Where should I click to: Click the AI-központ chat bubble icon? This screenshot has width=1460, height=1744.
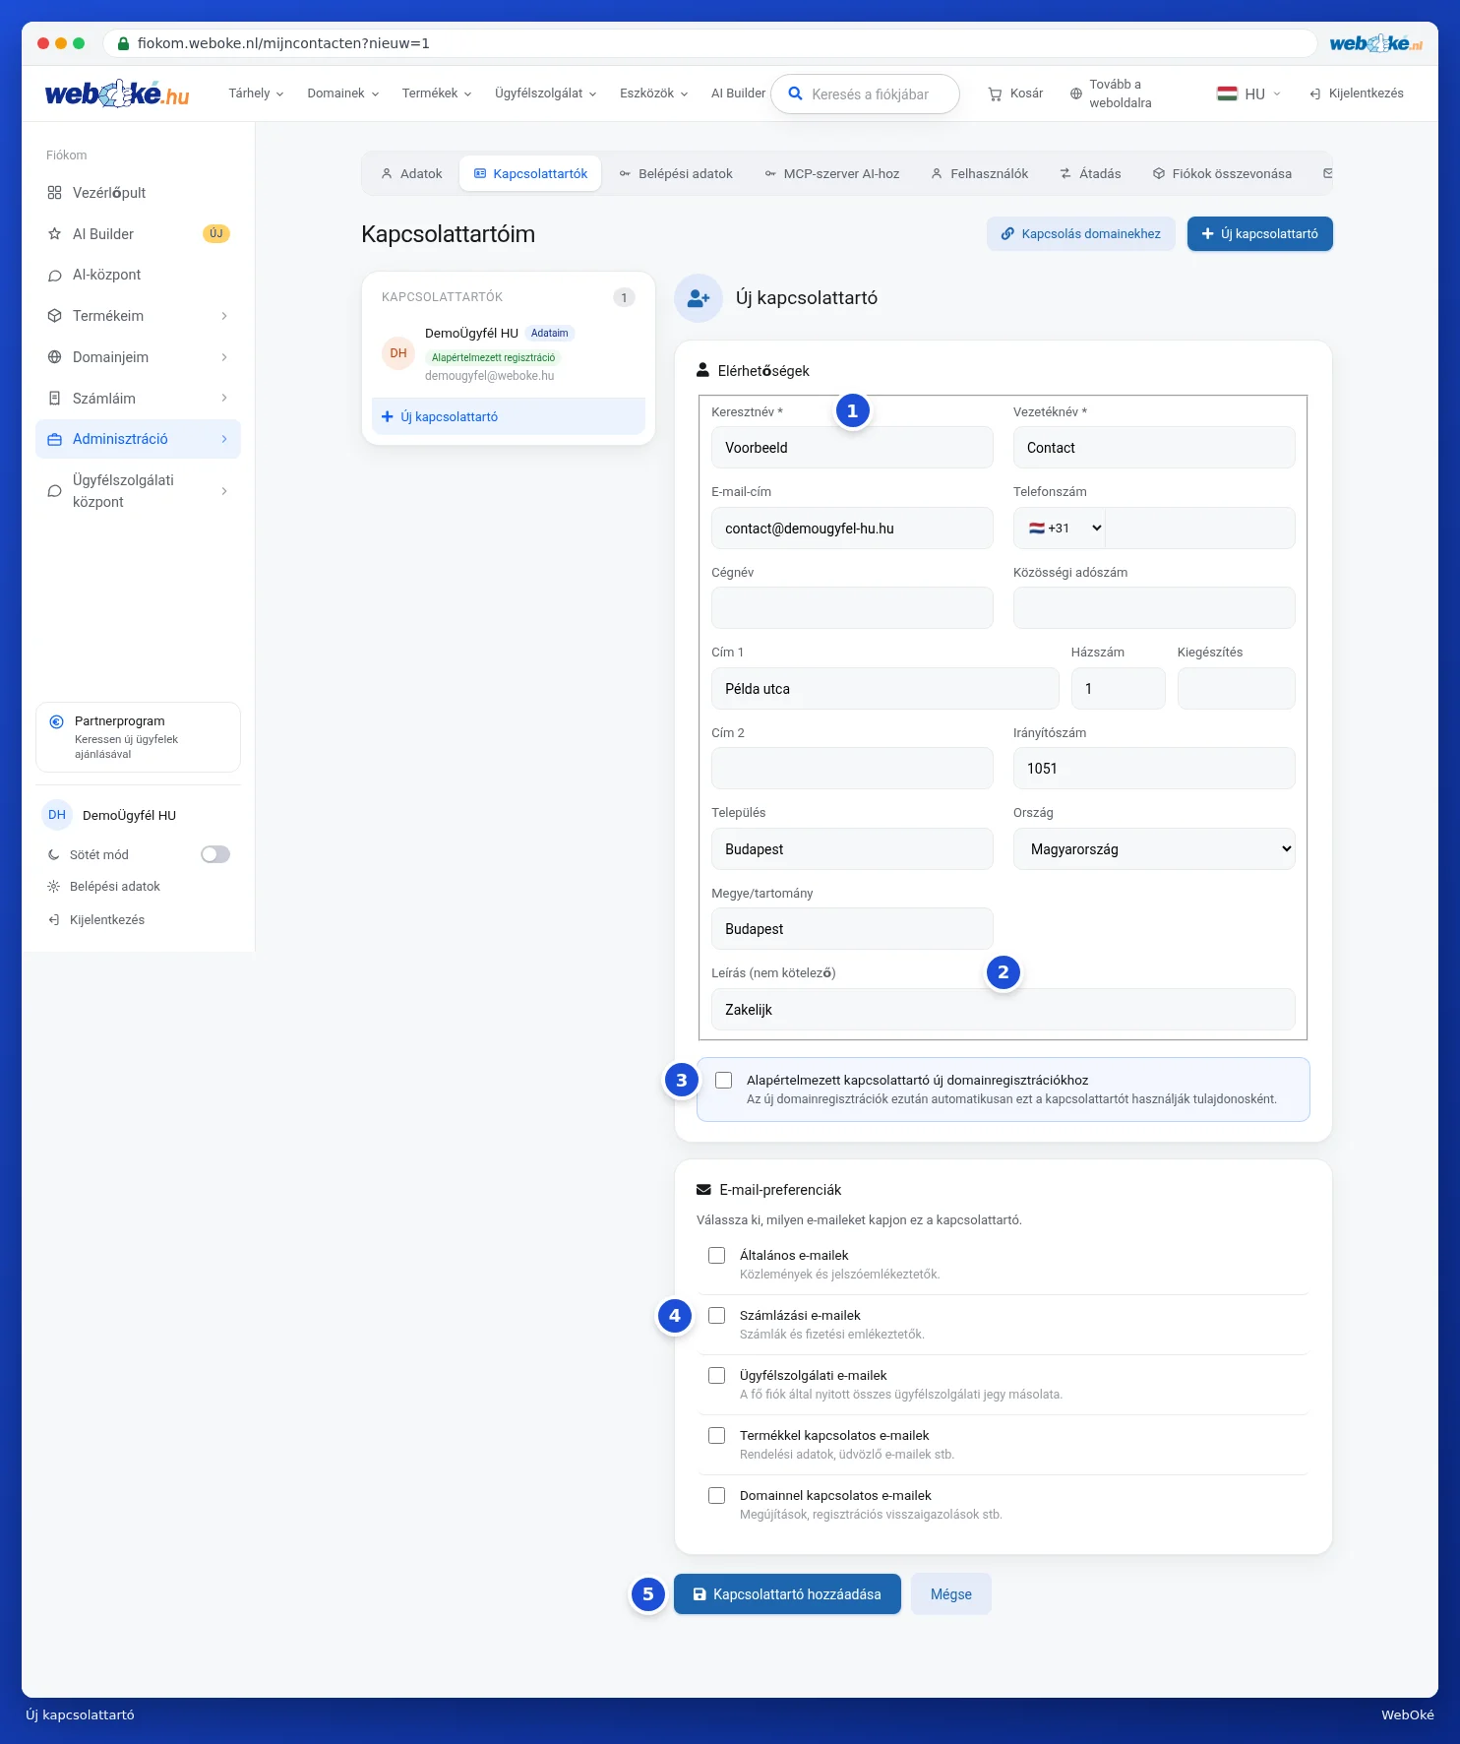coord(55,276)
